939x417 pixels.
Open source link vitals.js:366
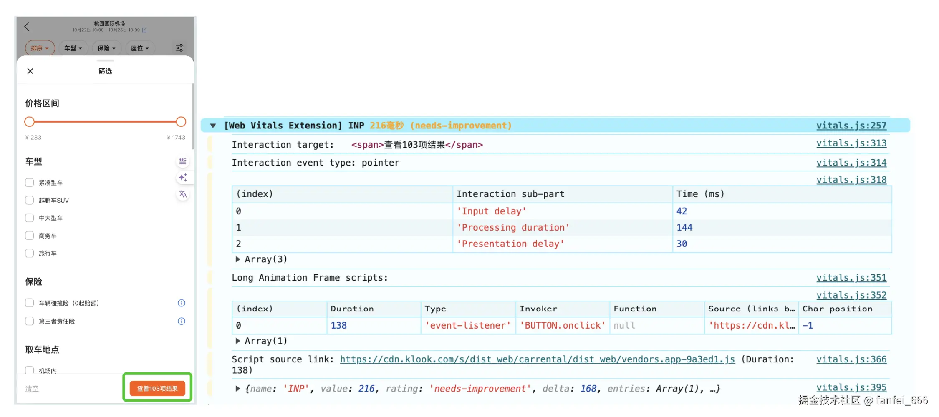coord(851,359)
